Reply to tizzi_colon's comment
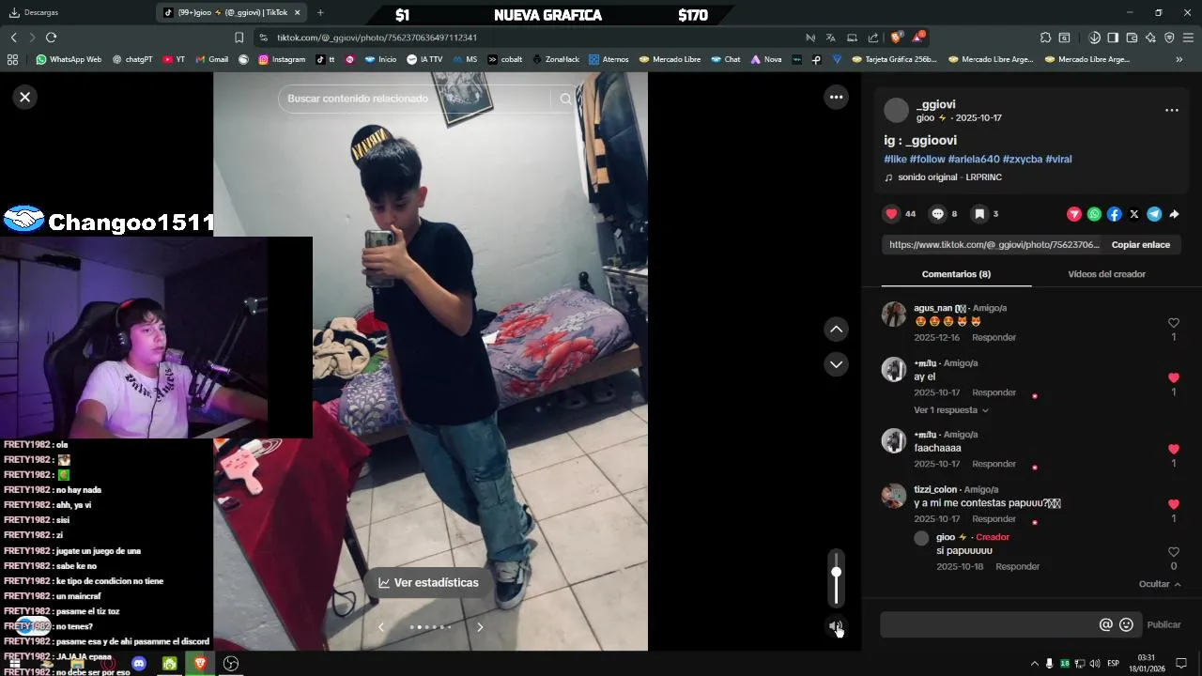The height and width of the screenshot is (676, 1202). [994, 519]
